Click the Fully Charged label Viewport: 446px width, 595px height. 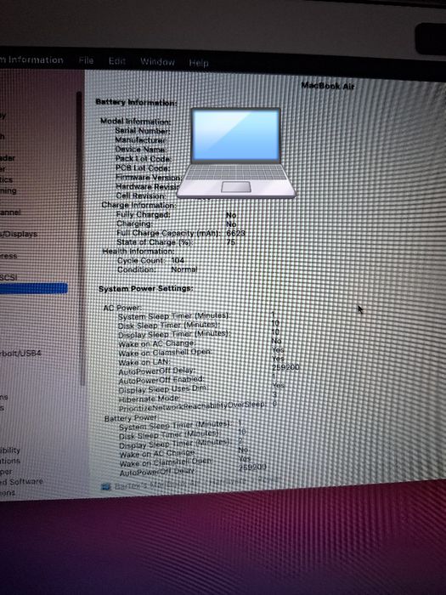(144, 214)
